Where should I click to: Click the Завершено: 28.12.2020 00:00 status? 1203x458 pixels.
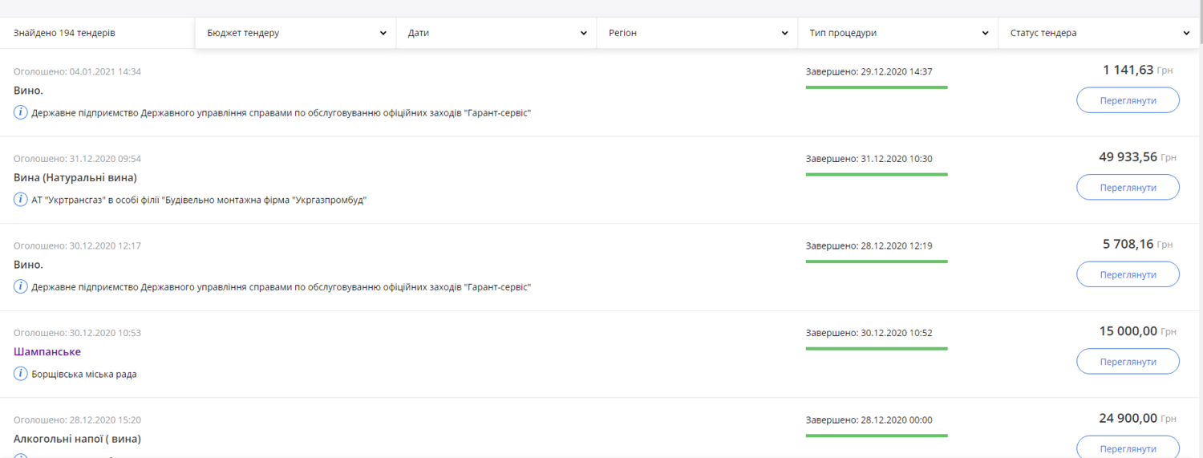tap(869, 419)
